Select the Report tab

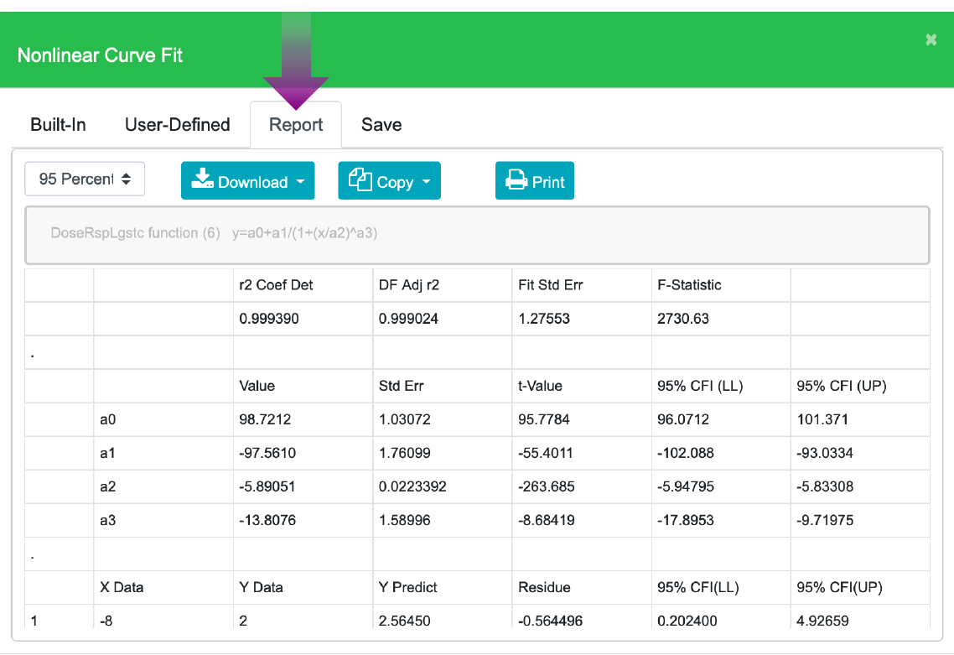tap(295, 125)
